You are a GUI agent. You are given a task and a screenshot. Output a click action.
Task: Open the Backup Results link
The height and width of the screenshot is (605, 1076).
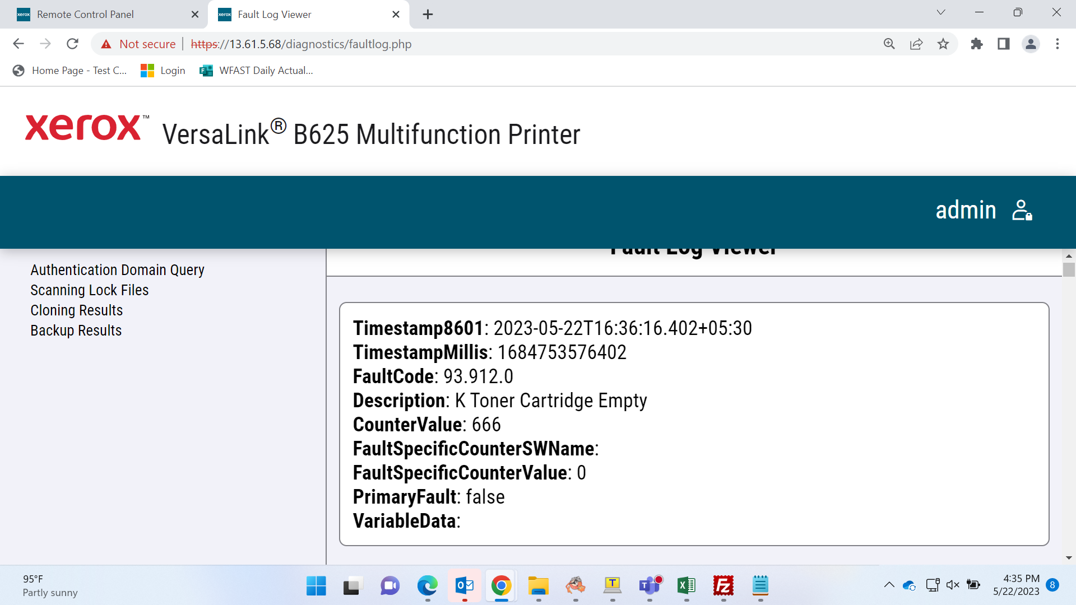76,331
